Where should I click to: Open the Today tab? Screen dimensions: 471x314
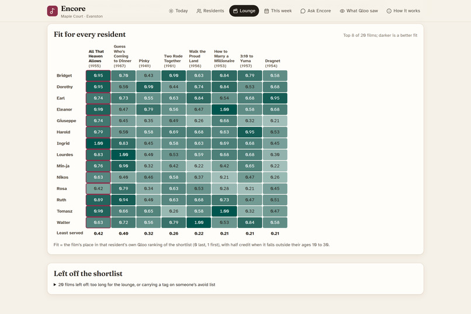[x=178, y=11]
